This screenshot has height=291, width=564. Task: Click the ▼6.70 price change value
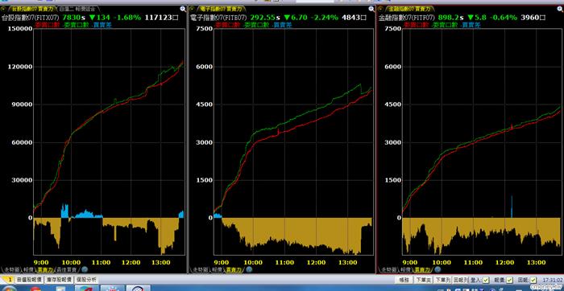296,17
